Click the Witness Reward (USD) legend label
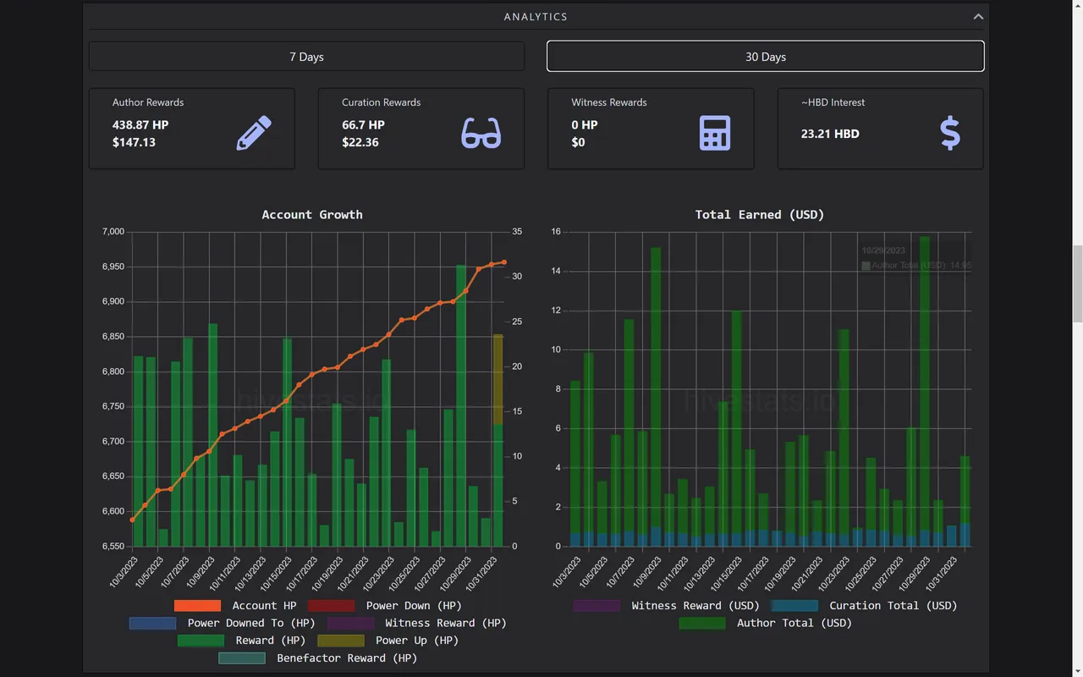 pos(695,606)
